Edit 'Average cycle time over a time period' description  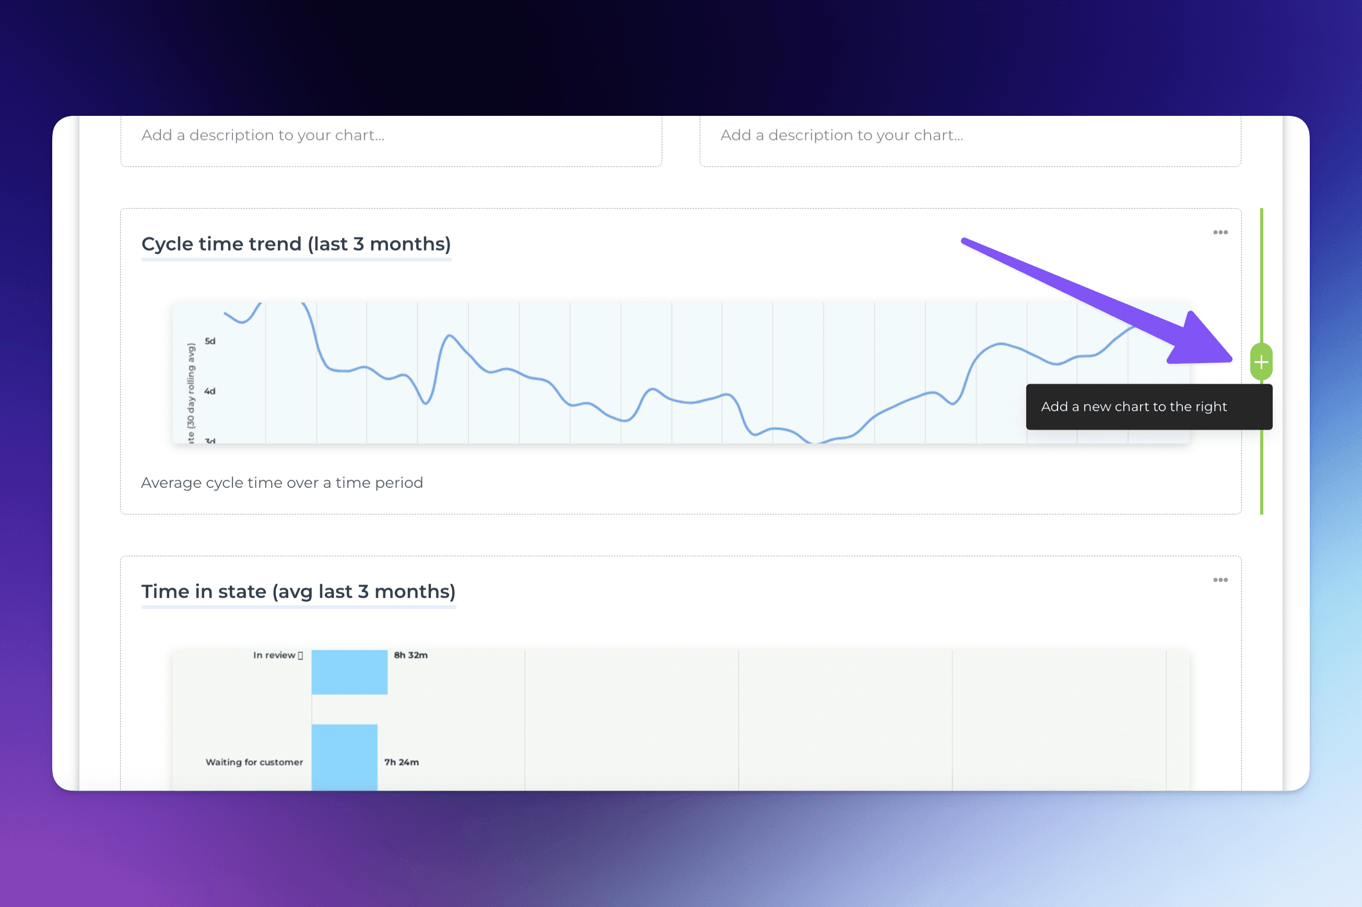coord(282,483)
